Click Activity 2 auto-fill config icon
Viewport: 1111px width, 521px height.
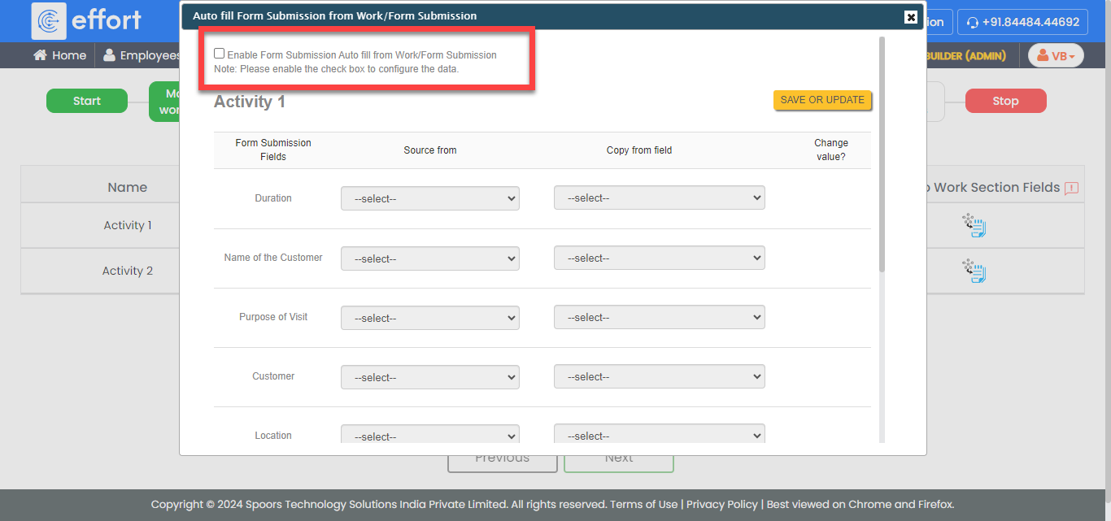(974, 271)
